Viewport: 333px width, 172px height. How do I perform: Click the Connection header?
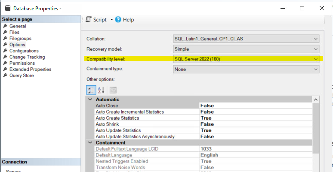point(40,162)
